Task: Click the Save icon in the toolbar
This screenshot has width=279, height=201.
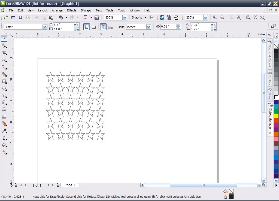Action: pyautogui.click(x=20, y=17)
